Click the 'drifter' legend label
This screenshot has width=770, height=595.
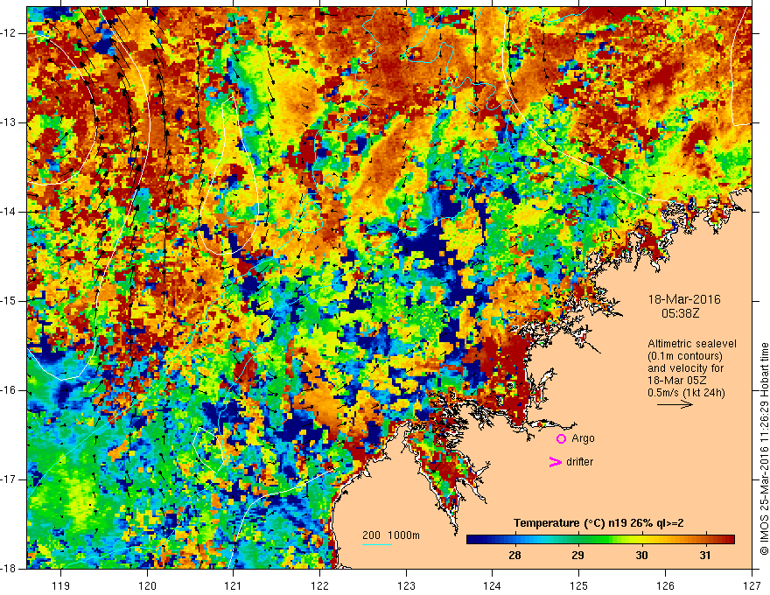click(579, 462)
